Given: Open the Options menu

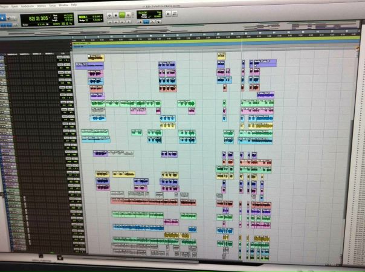Looking at the screenshot, I should point(41,5).
